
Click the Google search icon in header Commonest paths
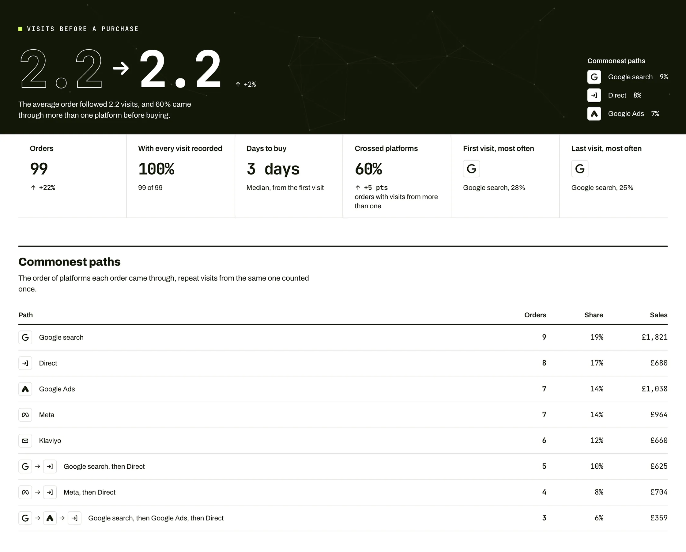pos(594,77)
